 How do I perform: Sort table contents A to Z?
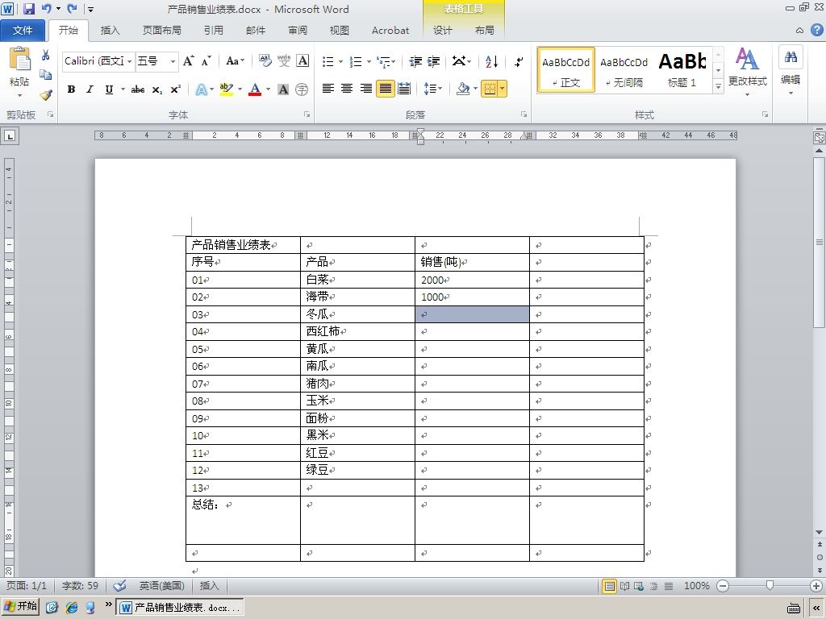tap(491, 61)
